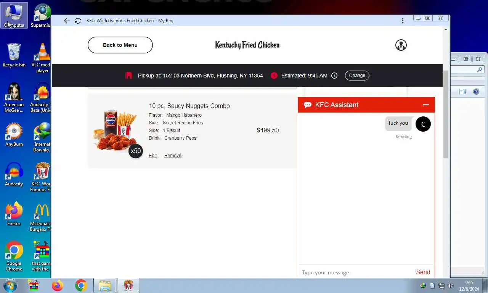Open the Supermium desktop shortcut
The width and height of the screenshot is (488, 293).
41,16
